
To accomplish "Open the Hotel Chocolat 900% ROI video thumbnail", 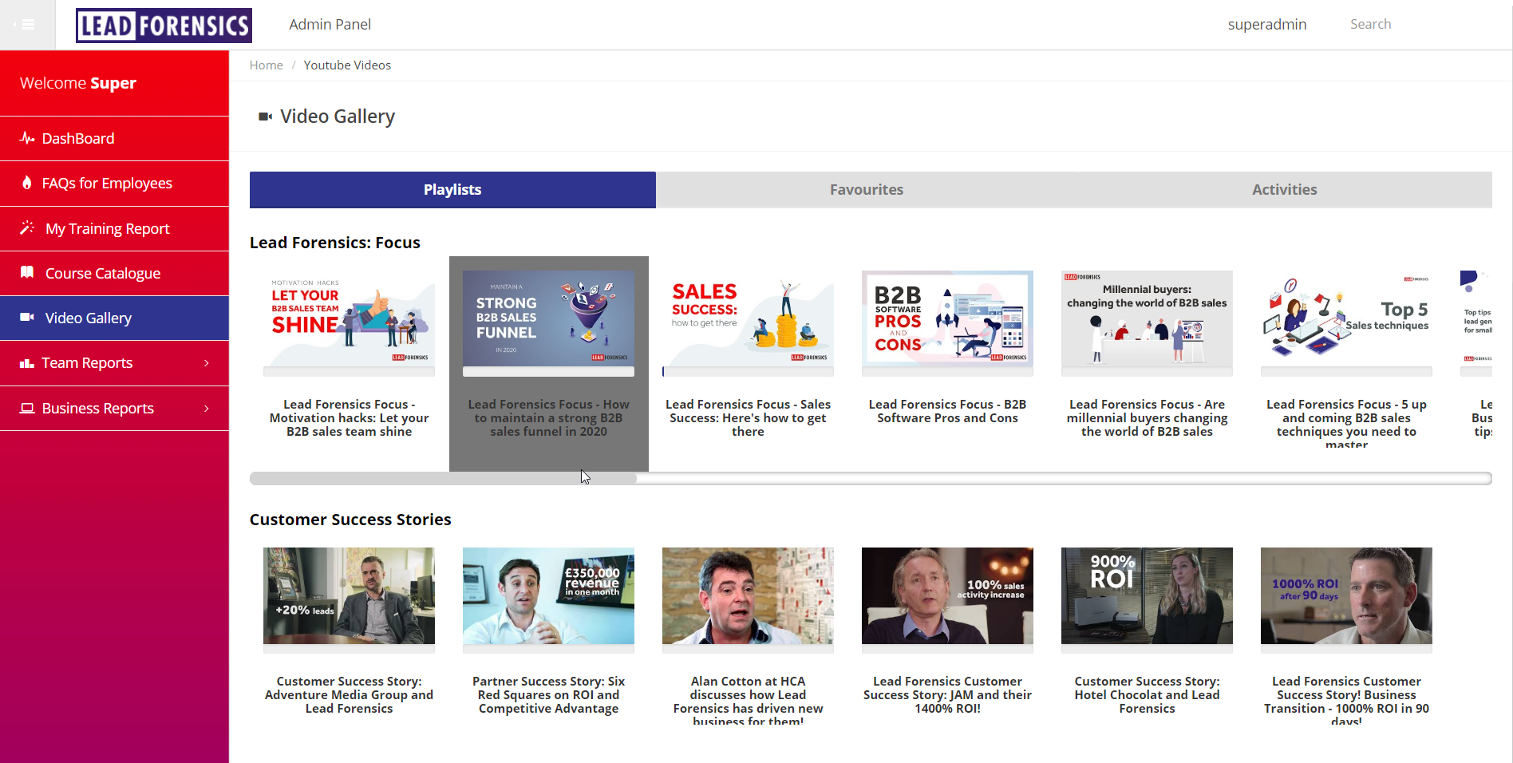I will click(1147, 595).
